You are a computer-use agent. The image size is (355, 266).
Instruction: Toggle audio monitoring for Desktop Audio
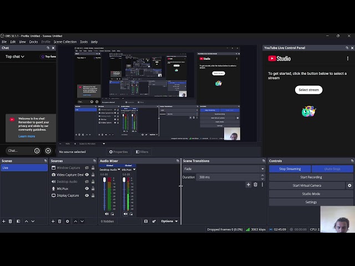[x=113, y=214]
